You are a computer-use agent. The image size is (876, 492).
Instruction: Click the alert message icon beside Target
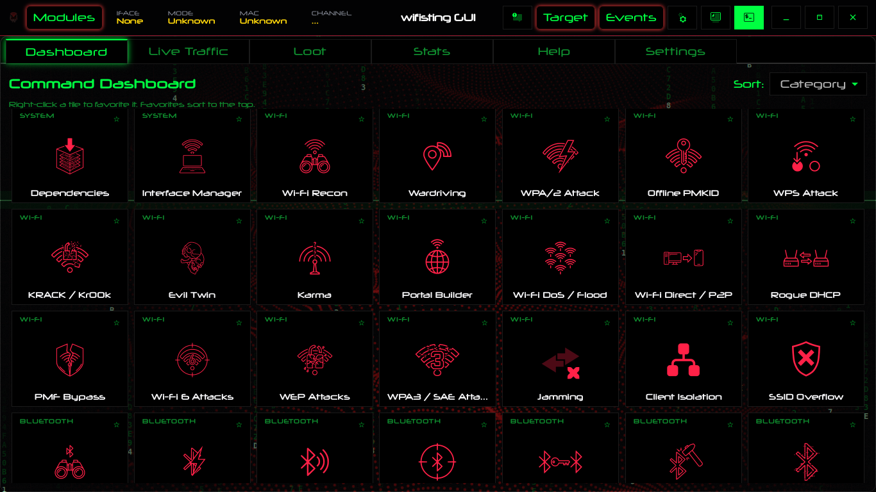518,18
